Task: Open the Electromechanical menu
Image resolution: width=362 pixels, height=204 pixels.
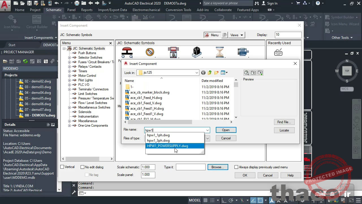Action: coord(146,10)
